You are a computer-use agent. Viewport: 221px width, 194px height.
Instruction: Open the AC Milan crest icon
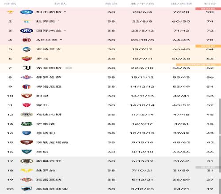pyautogui.click(x=27, y=40)
